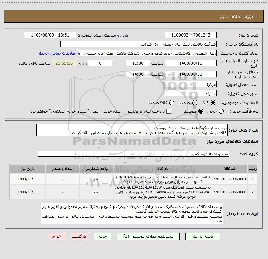Click the remaining time 20:55:36 field

64,63
